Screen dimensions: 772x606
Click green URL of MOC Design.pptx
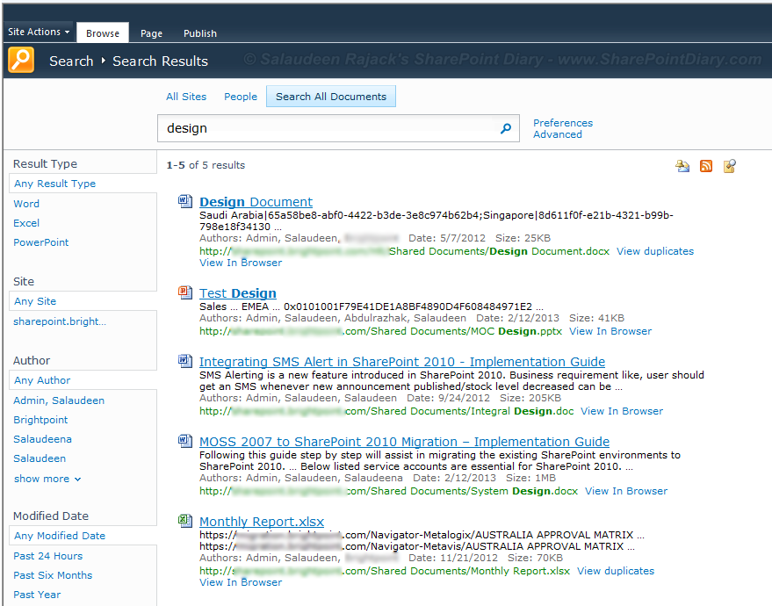[x=380, y=331]
